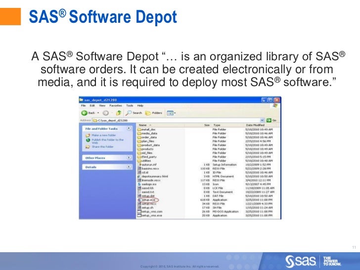Image resolution: width=360 pixels, height=270 pixels.
Task: Collapse the File and Folder Tasks panel
Action: pos(129,129)
